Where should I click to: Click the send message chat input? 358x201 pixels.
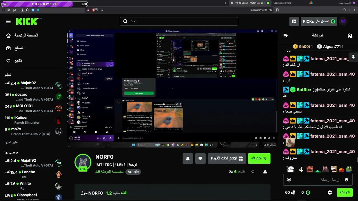click(318, 180)
